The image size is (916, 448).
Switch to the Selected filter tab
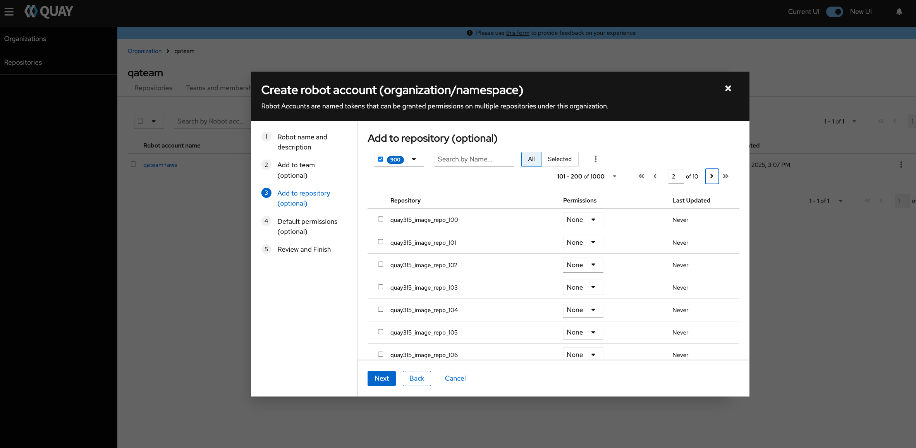tap(559, 159)
